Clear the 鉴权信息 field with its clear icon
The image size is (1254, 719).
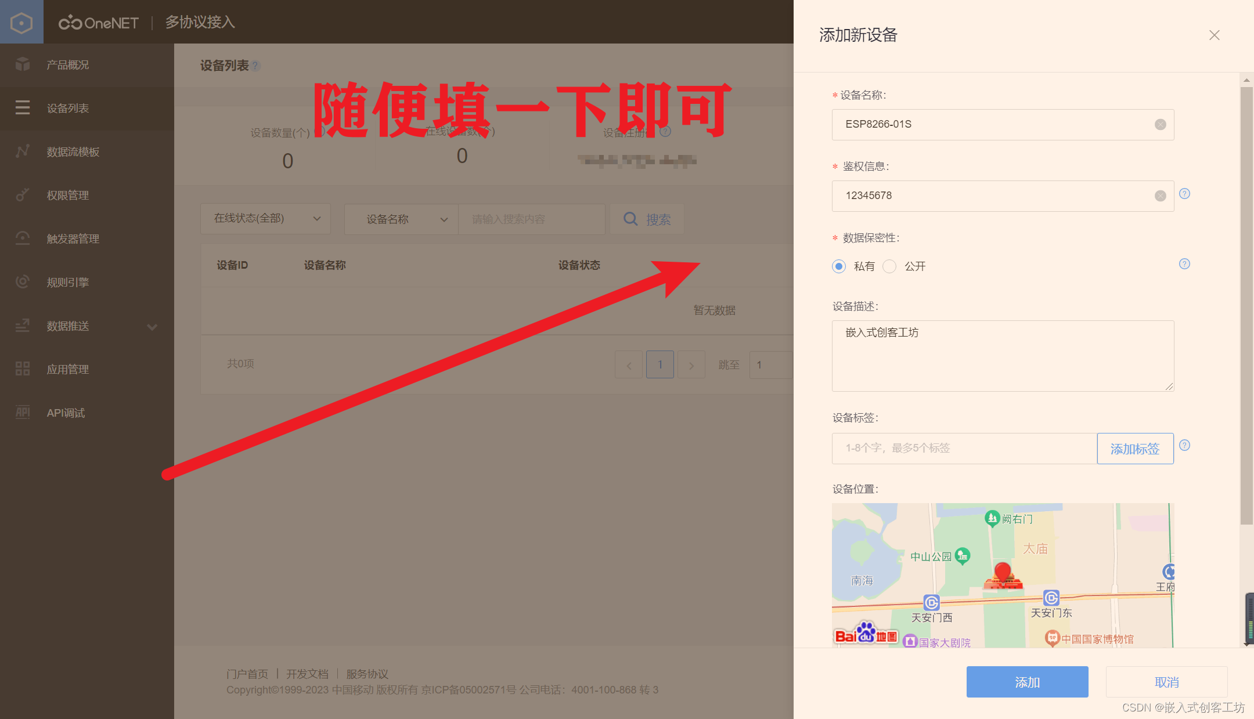tap(1160, 196)
